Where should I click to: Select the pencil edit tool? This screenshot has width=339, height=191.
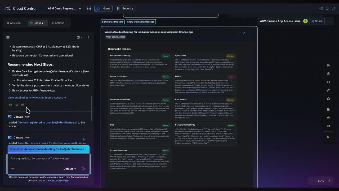(x=328, y=90)
